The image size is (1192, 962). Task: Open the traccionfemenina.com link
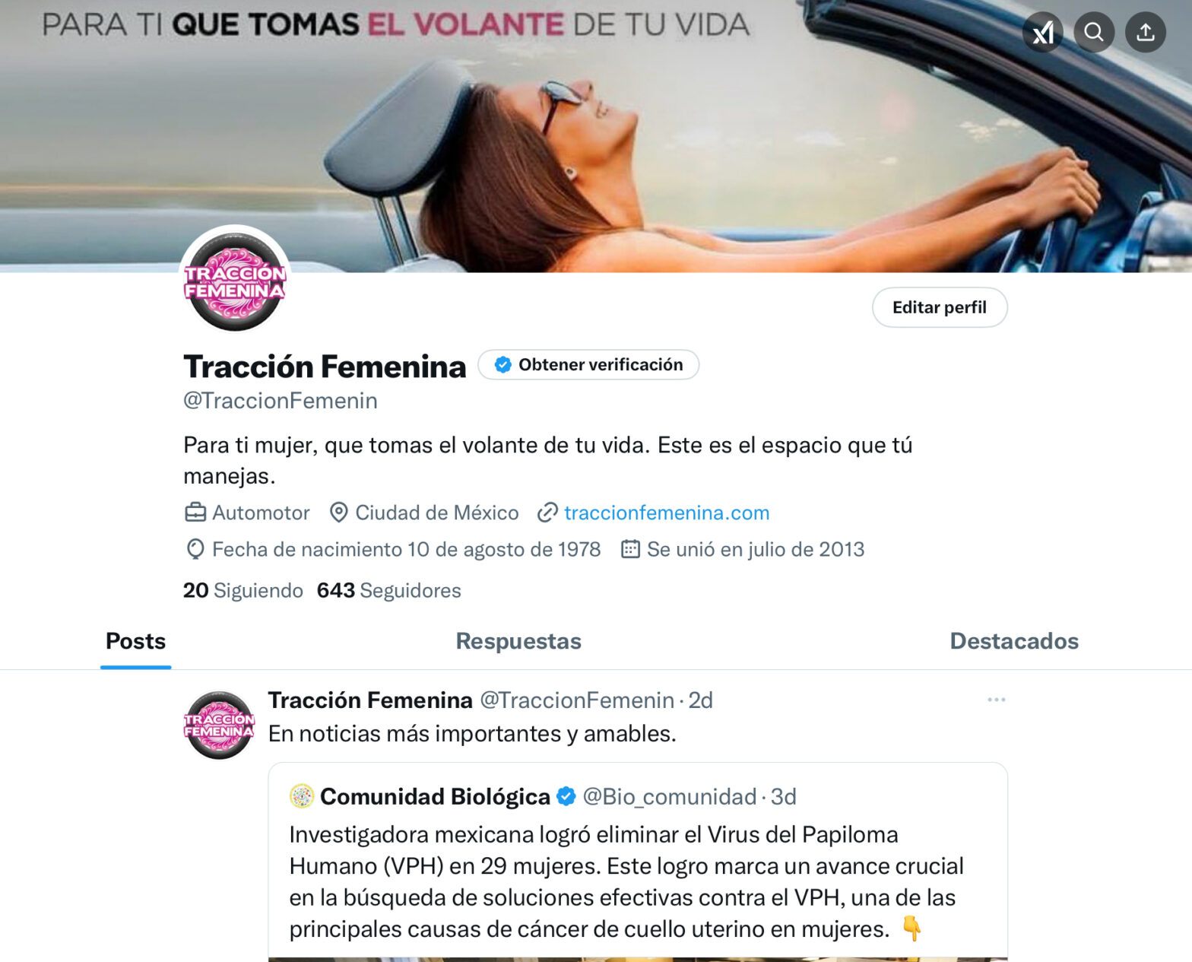click(x=667, y=513)
